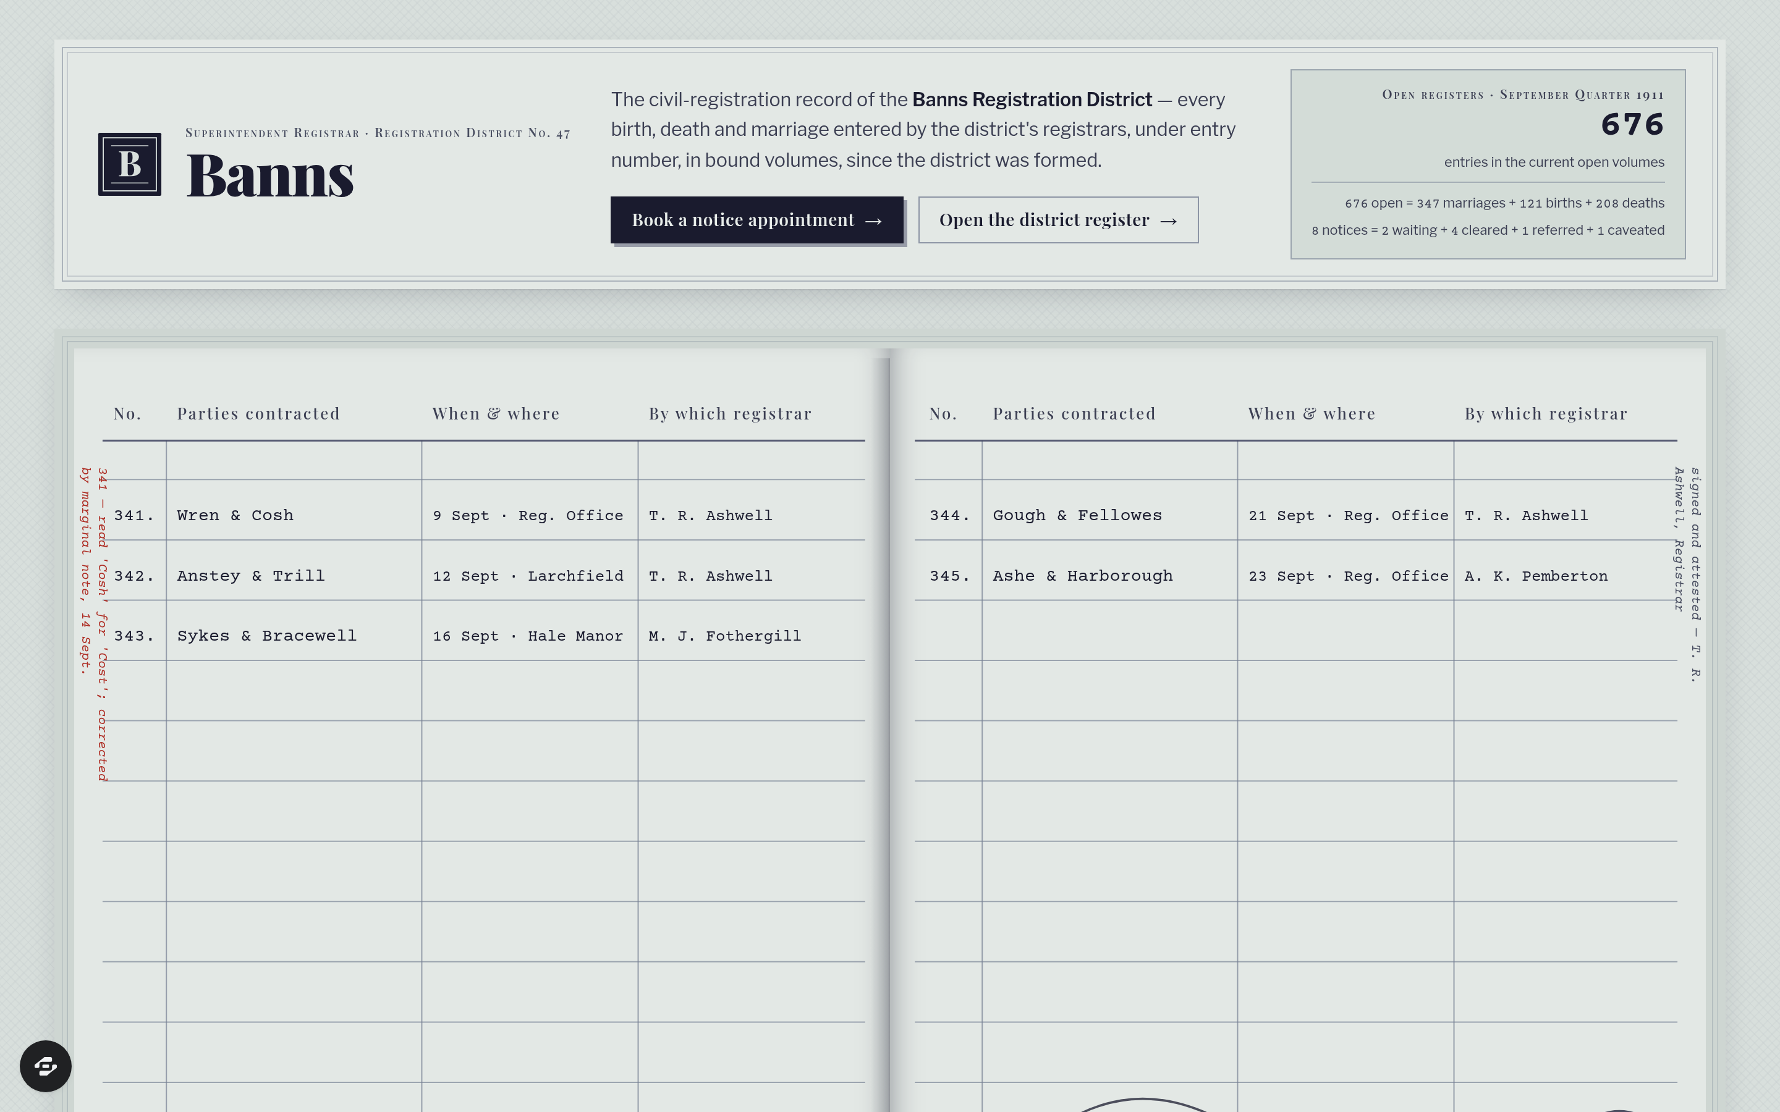
Task: Click entry number 344.
Action: [949, 516]
